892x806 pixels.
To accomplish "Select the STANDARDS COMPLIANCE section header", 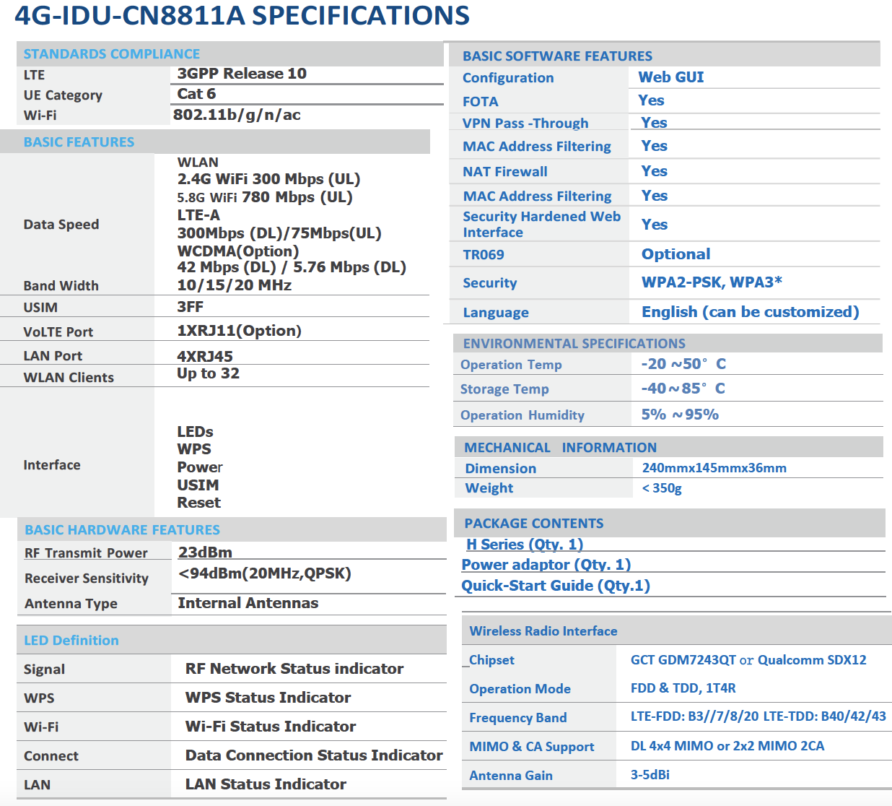I will pyautogui.click(x=112, y=54).
